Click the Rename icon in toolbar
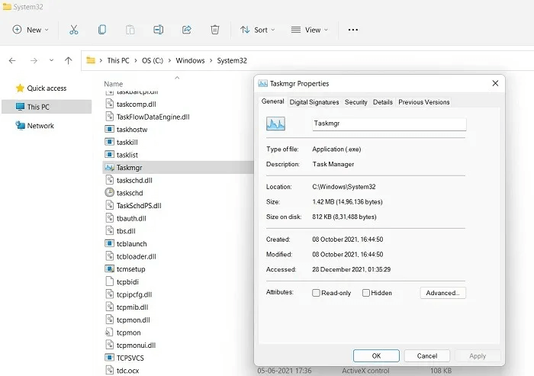 click(x=158, y=30)
